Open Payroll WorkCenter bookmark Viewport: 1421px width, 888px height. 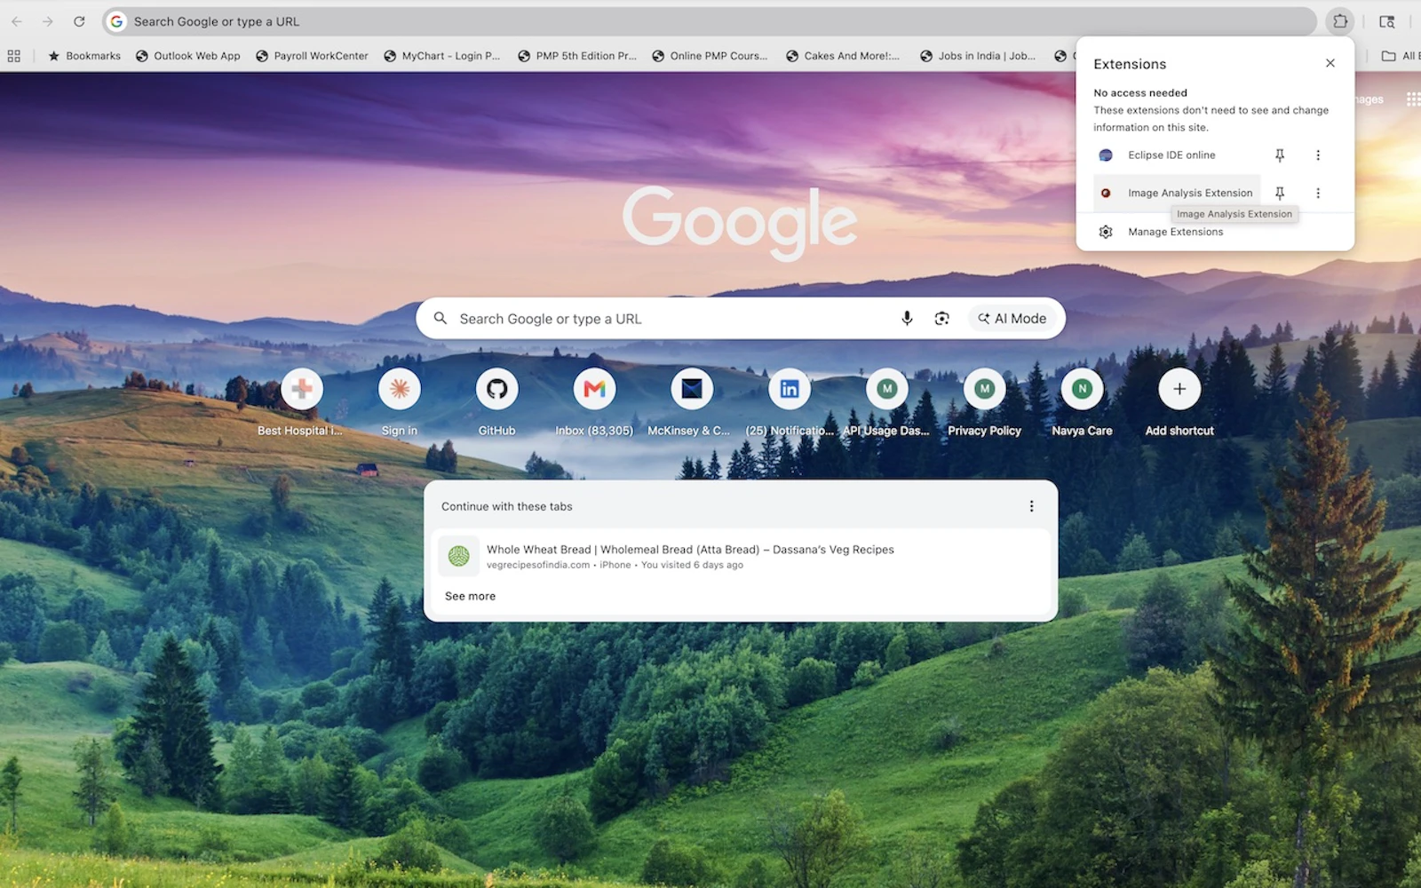pos(312,56)
